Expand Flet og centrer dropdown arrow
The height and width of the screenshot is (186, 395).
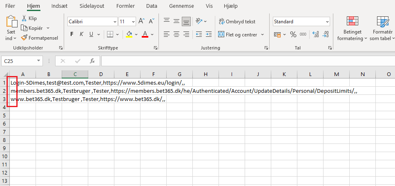262,34
